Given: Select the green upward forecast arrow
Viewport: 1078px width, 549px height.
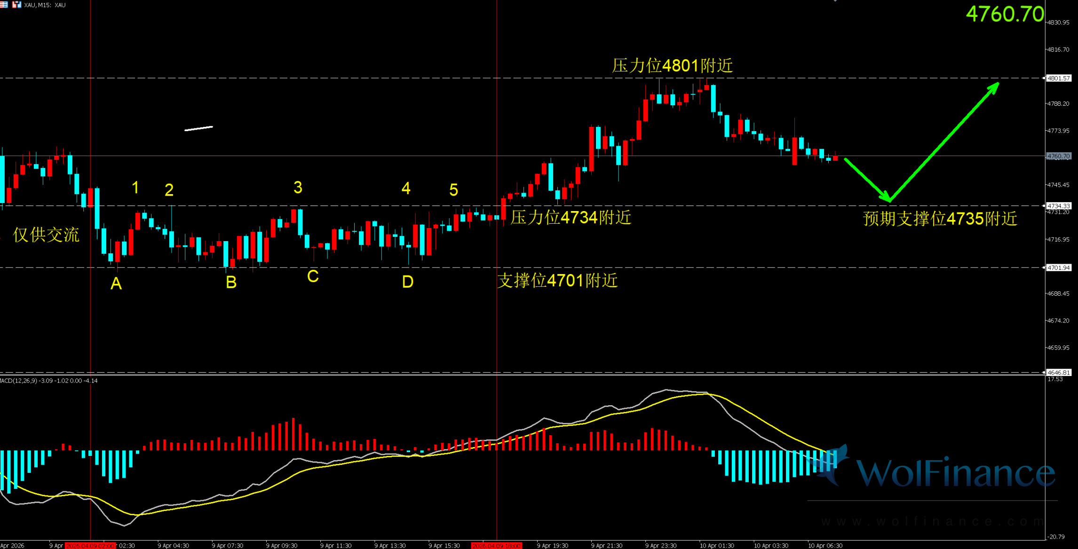Looking at the screenshot, I should tap(945, 141).
